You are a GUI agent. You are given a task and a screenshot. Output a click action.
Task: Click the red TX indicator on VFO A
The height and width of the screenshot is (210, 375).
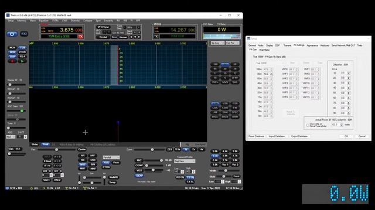80,36
